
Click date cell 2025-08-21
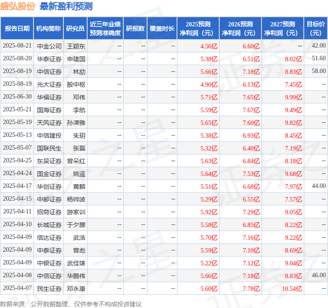[x=17, y=46]
